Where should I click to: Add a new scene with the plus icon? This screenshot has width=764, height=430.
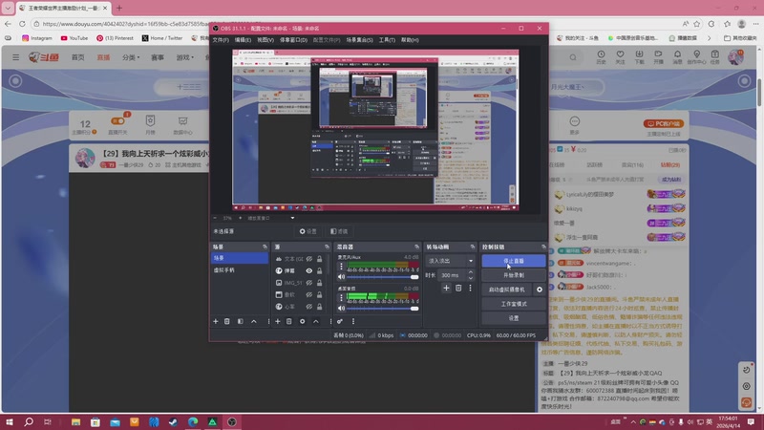pyautogui.click(x=216, y=321)
